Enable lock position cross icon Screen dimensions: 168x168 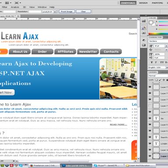(164, 80)
